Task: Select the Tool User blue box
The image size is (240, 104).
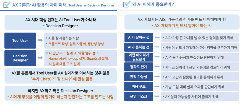Action: tap(20, 41)
